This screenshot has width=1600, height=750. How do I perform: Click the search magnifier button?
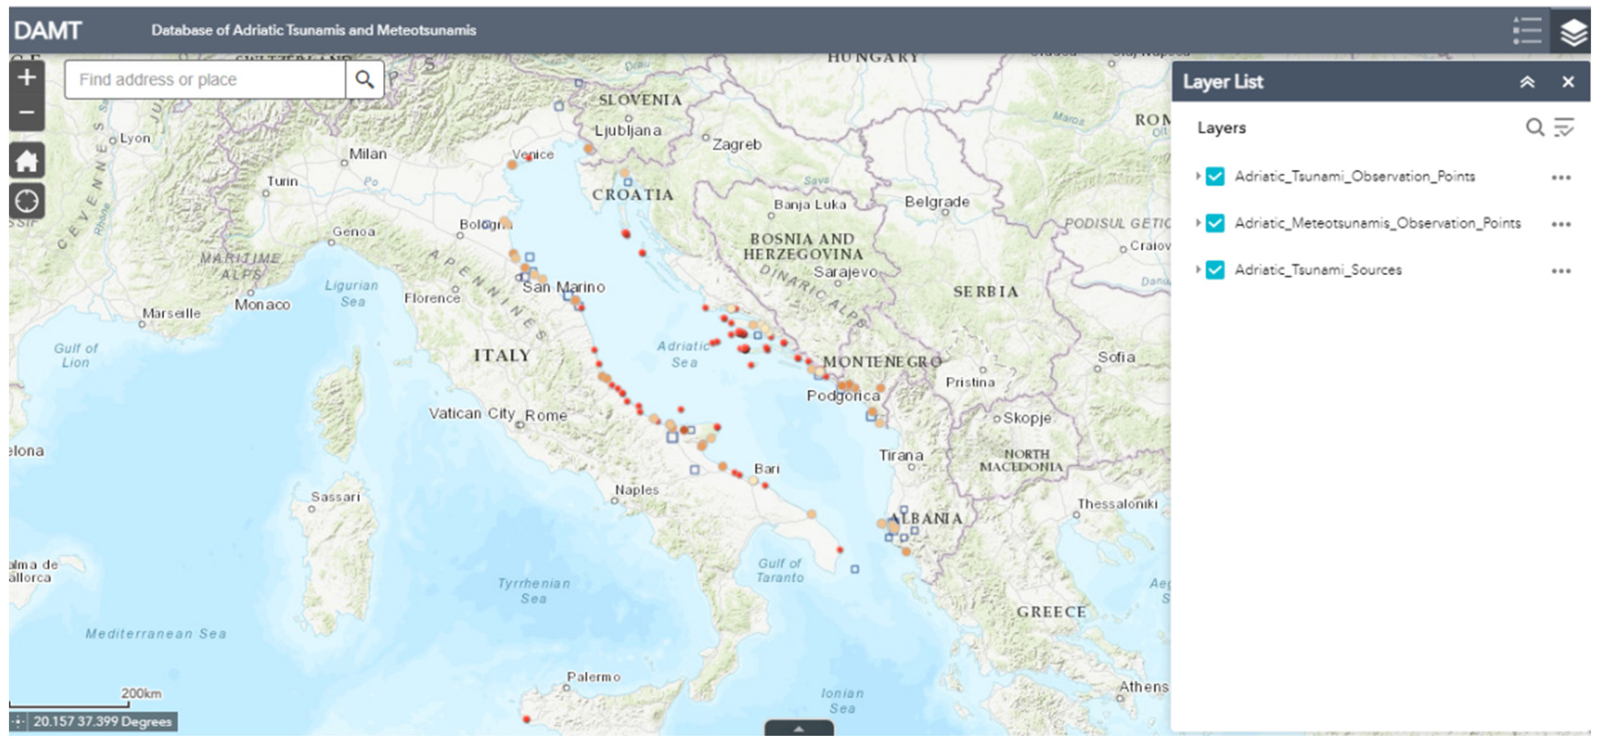[x=365, y=79]
